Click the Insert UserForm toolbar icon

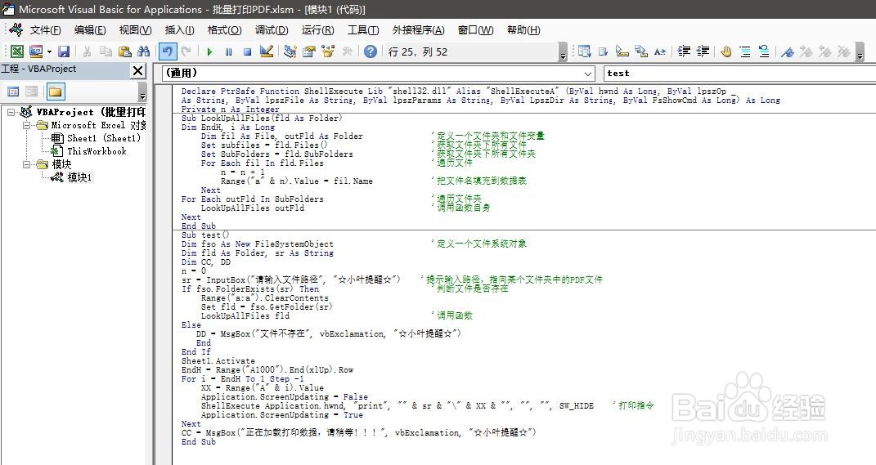(36, 51)
